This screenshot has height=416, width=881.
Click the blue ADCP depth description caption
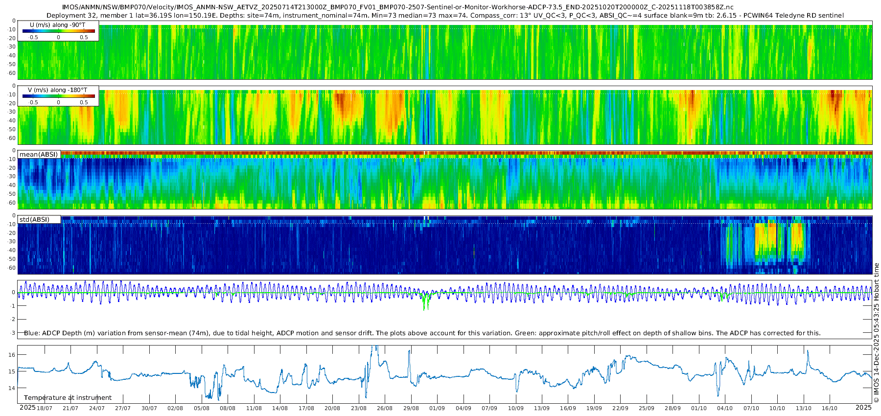(x=422, y=333)
